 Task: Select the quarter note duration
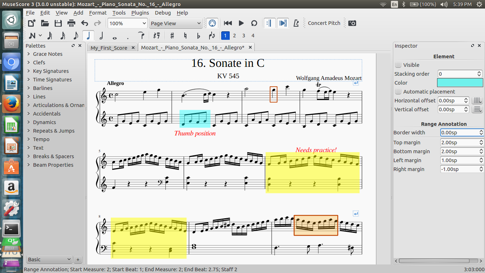click(x=88, y=36)
